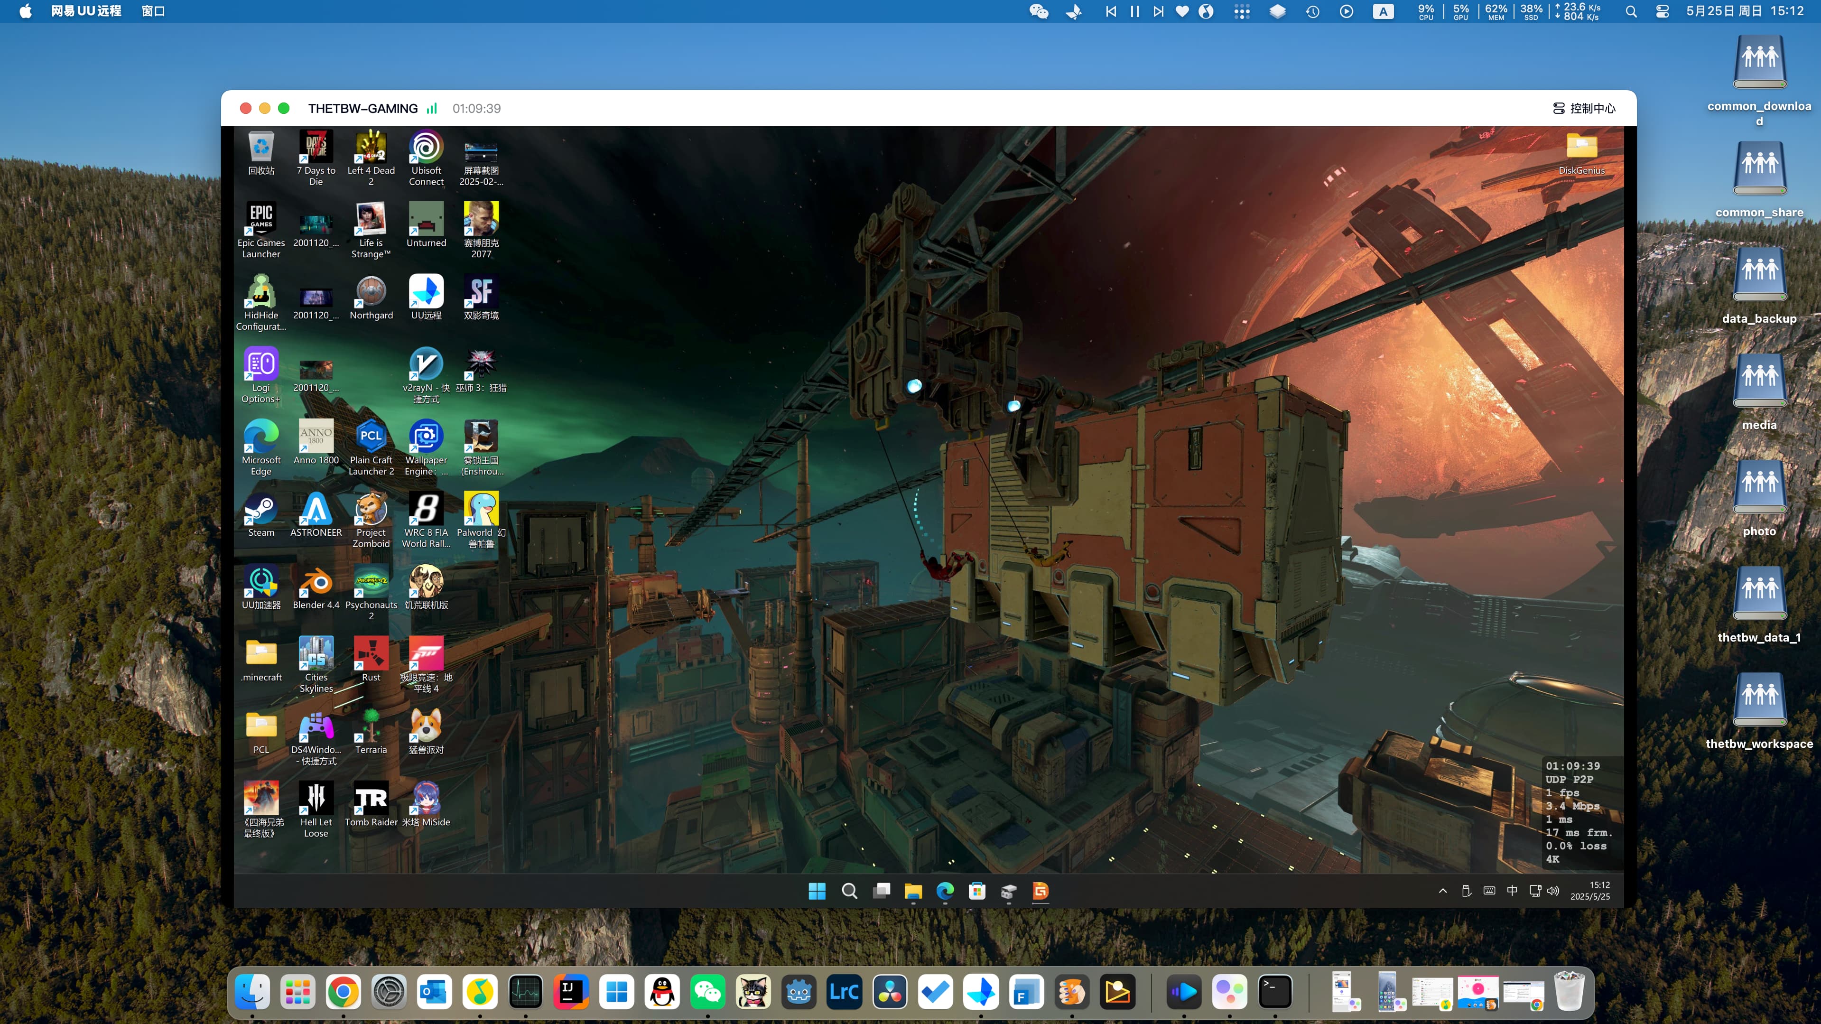1821x1024 pixels.
Task: Select the v2rayN shortcut icon
Action: 426,375
